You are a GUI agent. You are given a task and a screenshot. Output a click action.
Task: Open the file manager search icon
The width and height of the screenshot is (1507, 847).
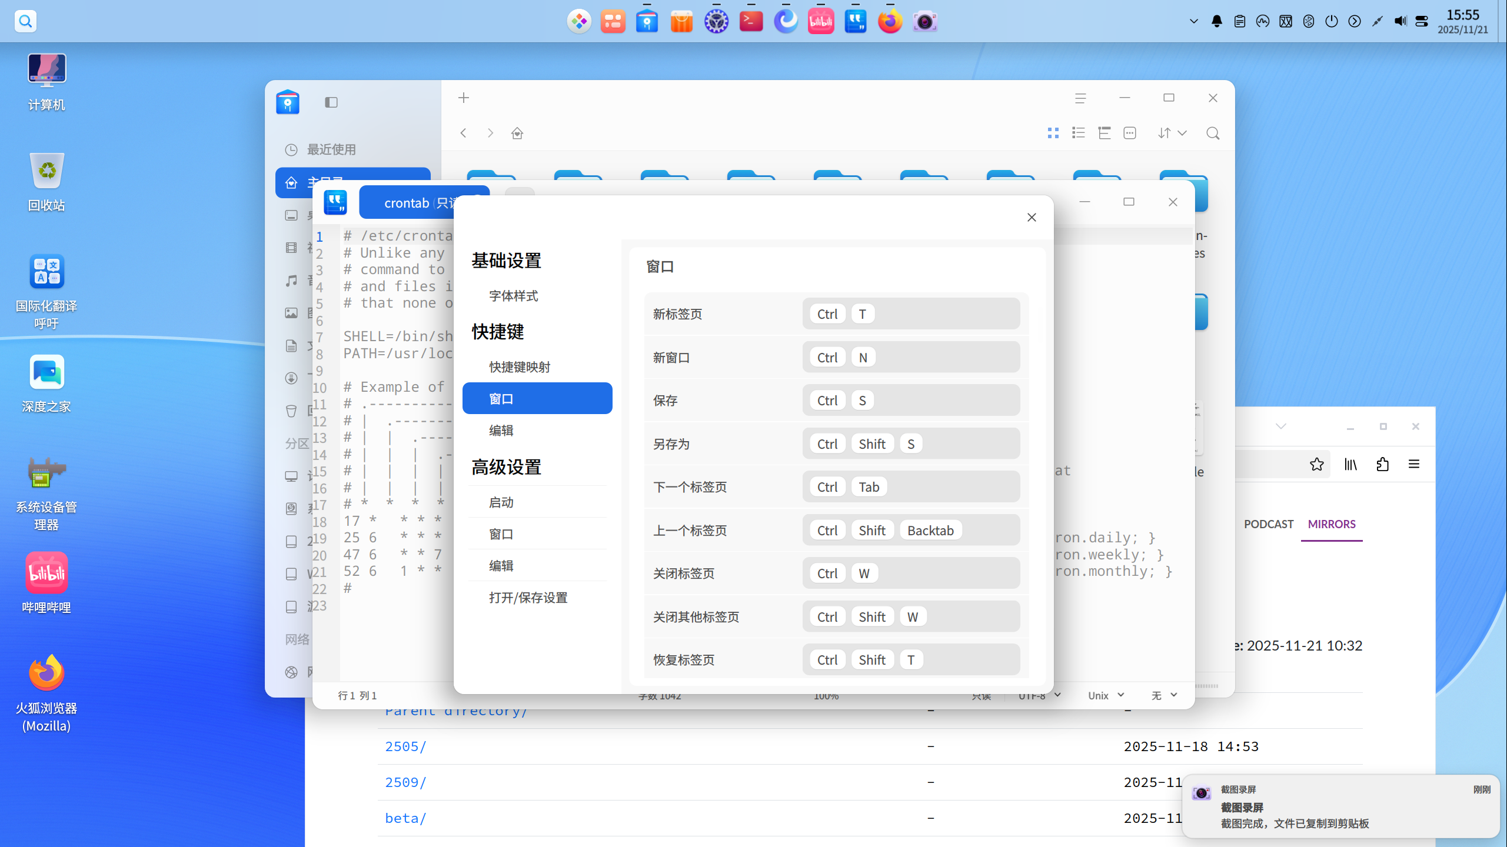coord(1213,134)
